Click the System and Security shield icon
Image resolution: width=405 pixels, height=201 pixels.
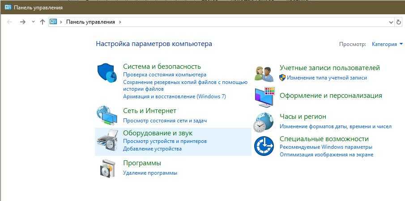pos(107,73)
